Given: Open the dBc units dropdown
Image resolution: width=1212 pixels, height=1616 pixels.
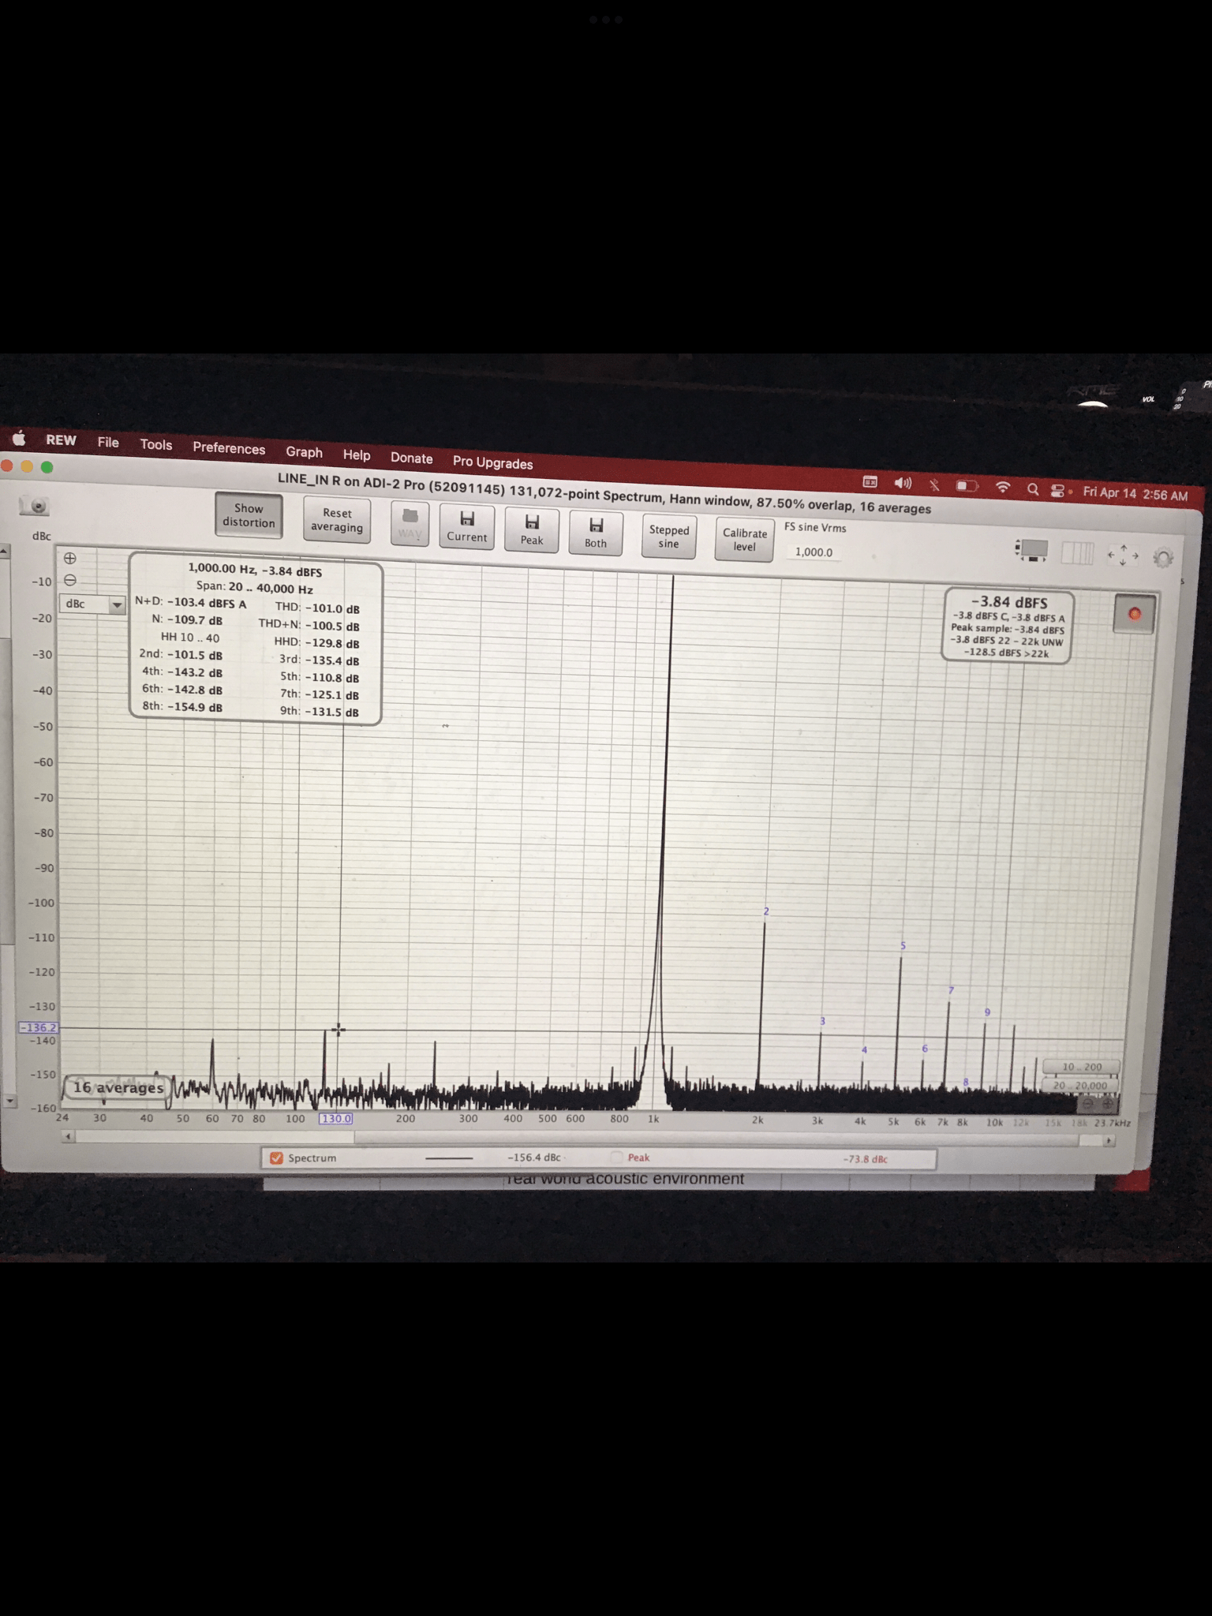Looking at the screenshot, I should tap(92, 604).
